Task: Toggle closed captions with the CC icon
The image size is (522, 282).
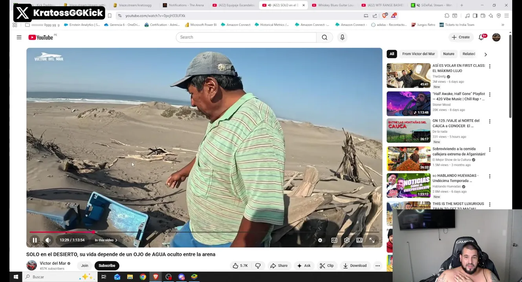Action: point(334,240)
